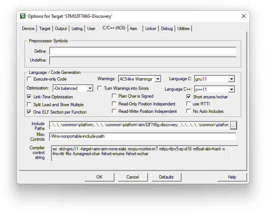Image resolution: width=265 pixels, height=222 pixels.
Task: Expand the Warnings dropdown
Action: point(158,79)
